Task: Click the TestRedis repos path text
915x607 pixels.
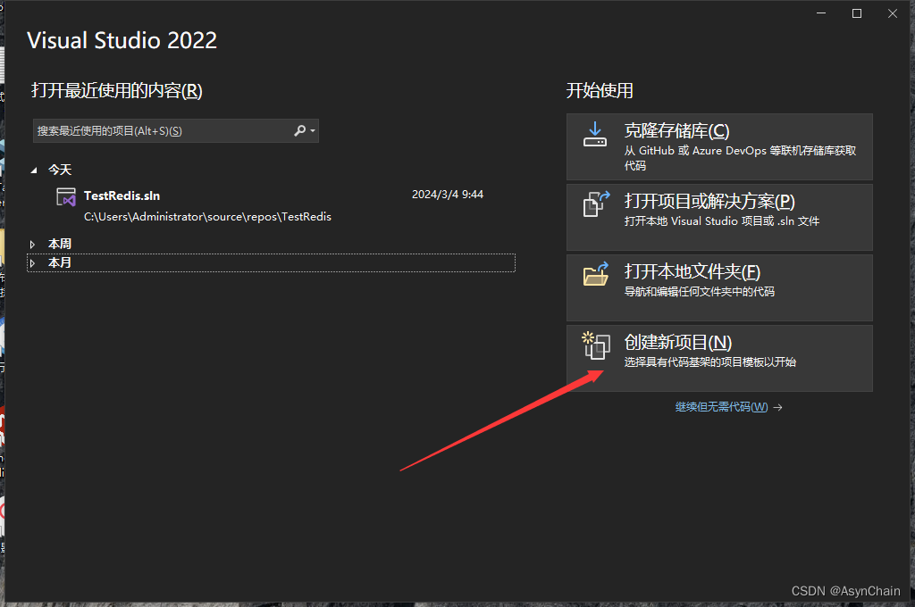Action: coord(207,217)
